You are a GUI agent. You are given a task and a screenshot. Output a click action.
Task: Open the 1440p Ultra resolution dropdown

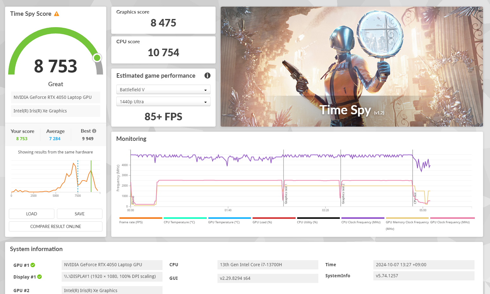(163, 102)
